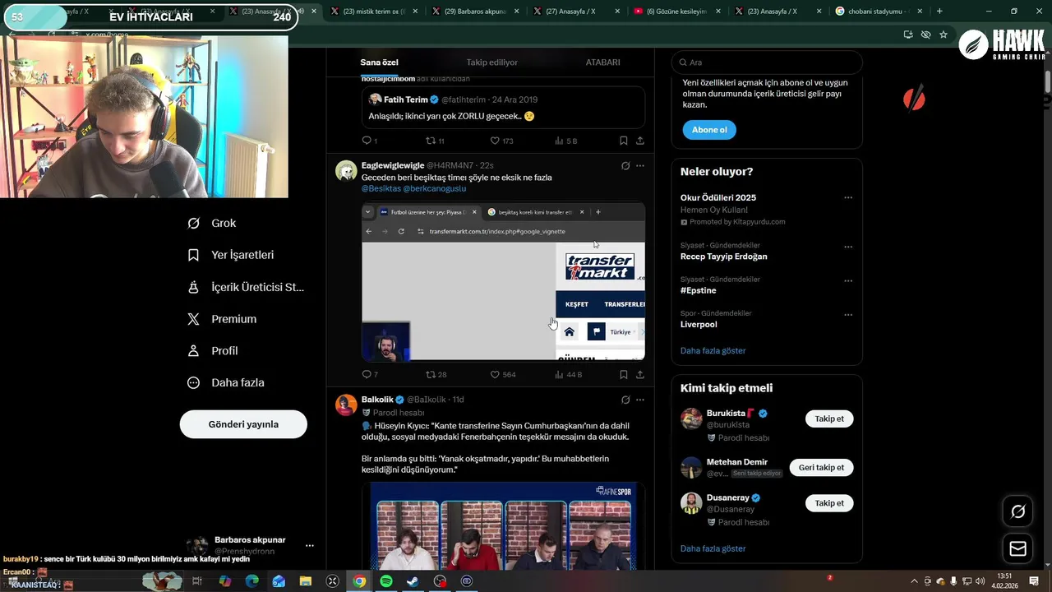
Task: Open options for the Liverpool trend
Action: [848, 314]
